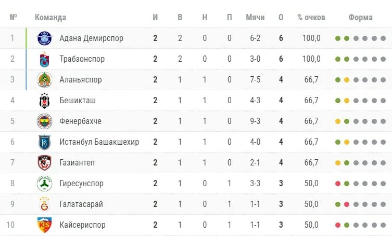
Task: Open the Фенербахче team name link
Action: coord(80,121)
